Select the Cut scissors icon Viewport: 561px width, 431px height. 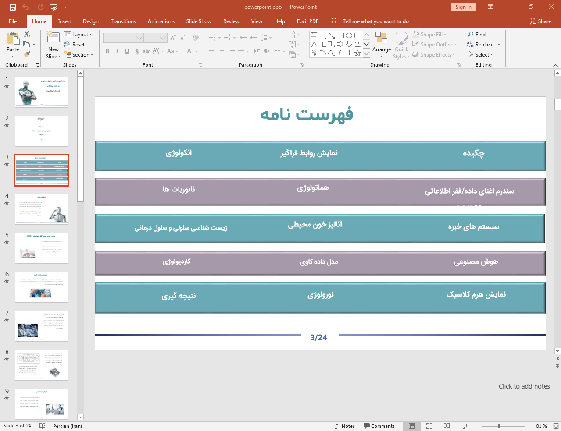click(27, 34)
